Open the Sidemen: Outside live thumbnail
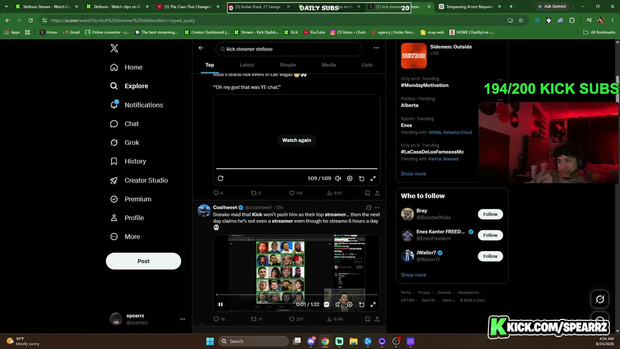Viewport: 620px width, 349px height. (414, 56)
